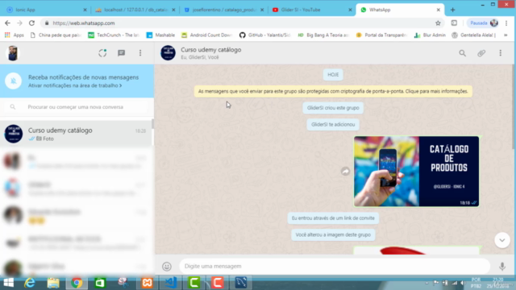The image size is (516, 290).
Task: Open the GitHub Yalantis bookmark
Action: pos(265,35)
